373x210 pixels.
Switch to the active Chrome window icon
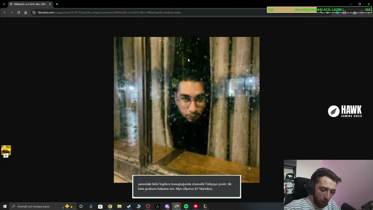(x=177, y=206)
